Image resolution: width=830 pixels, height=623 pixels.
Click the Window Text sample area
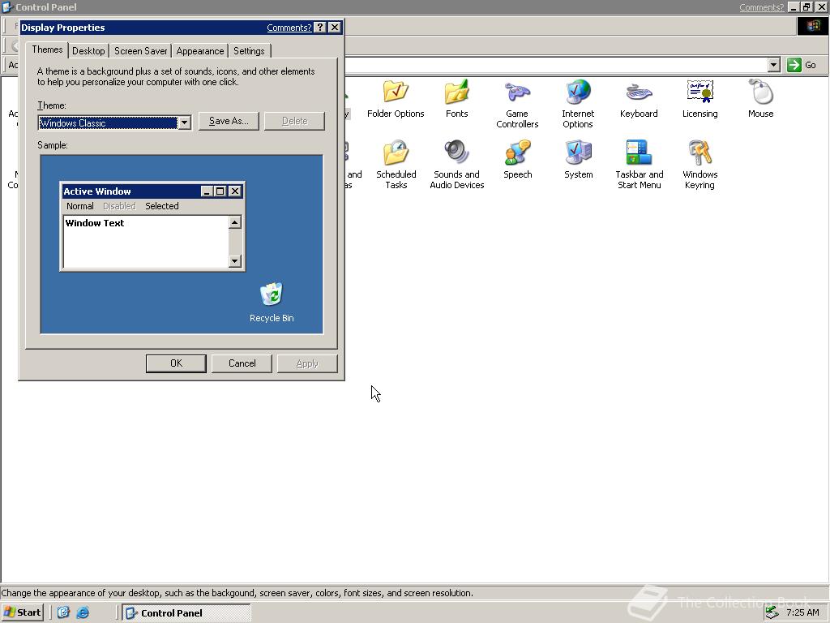146,242
